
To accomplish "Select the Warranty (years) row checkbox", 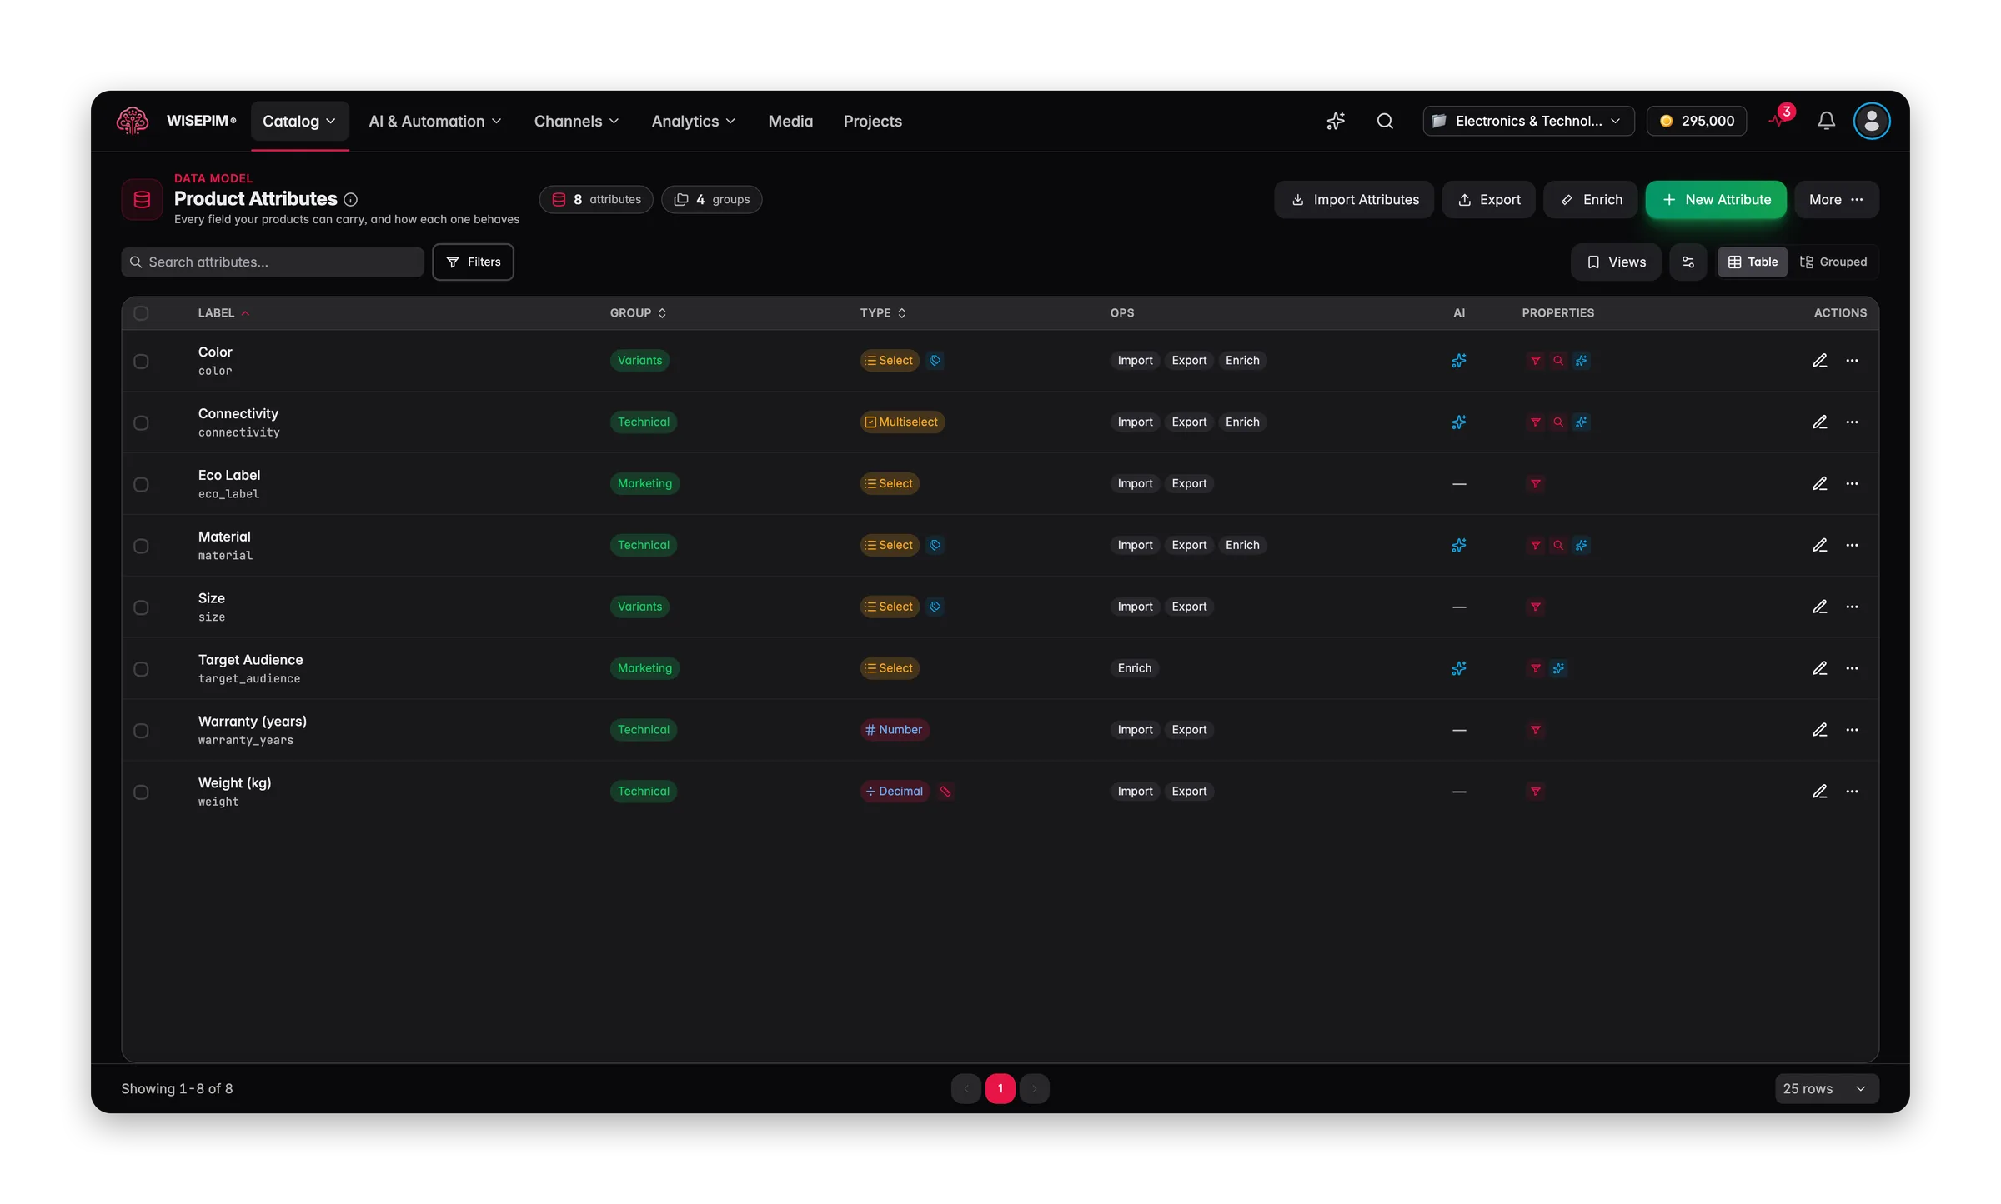I will [x=141, y=731].
